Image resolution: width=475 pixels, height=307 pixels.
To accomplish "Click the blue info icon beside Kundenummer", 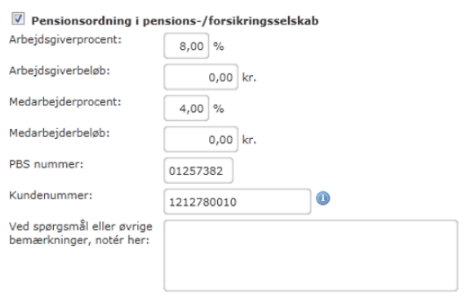I will coord(323,198).
